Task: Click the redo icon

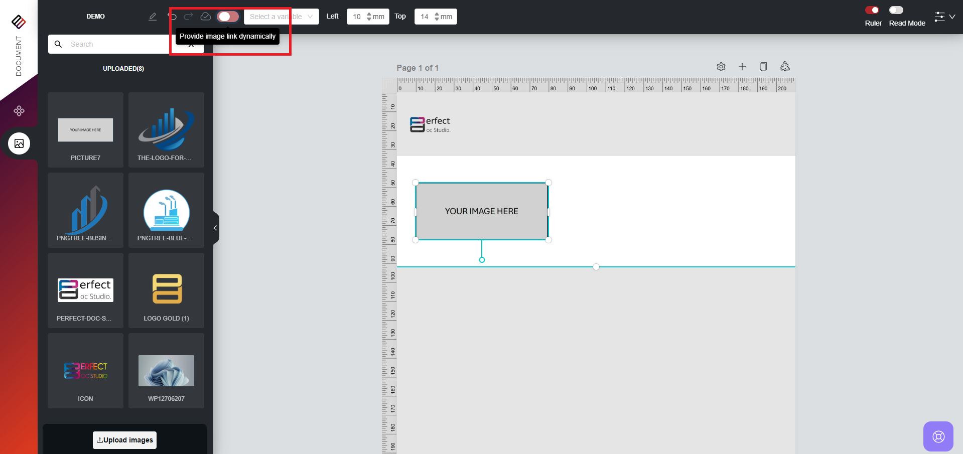Action: pos(188,16)
